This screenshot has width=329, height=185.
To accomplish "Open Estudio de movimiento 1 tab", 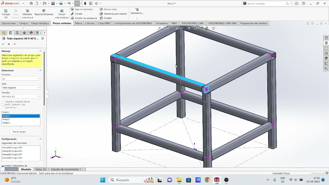I will click(66, 169).
